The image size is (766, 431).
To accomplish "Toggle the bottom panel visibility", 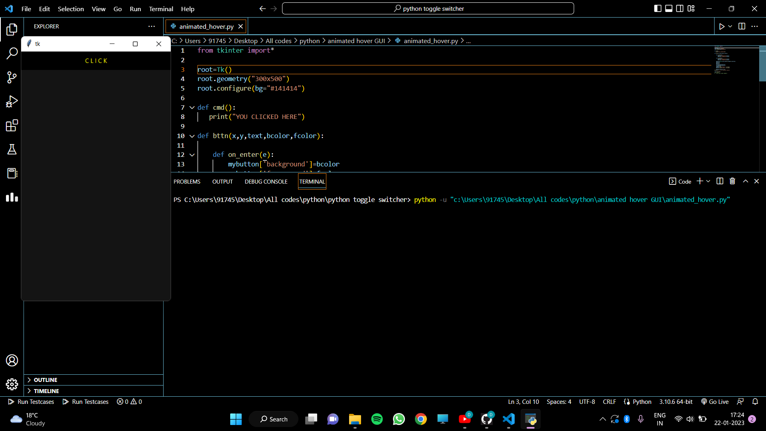I will [x=669, y=8].
